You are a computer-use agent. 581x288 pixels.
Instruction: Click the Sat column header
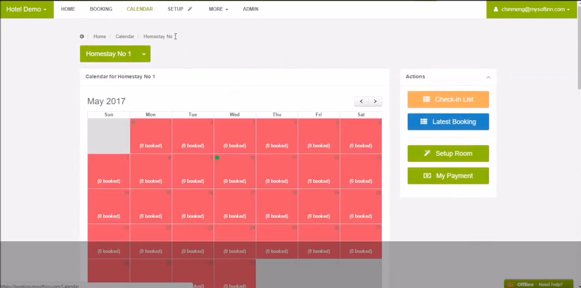tap(361, 115)
